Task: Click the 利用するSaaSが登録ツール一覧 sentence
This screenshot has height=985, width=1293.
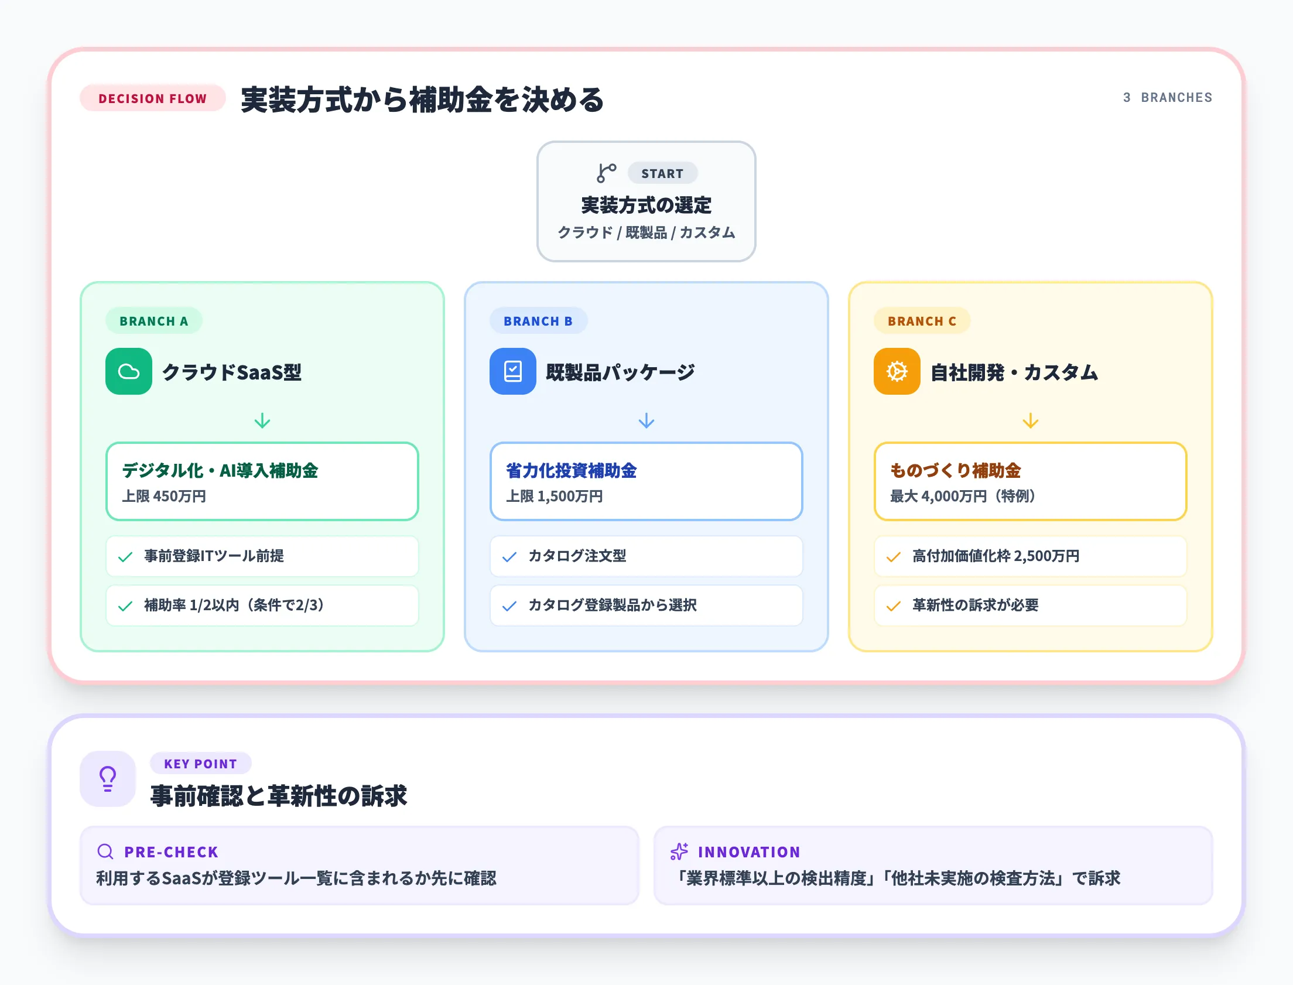Action: (x=296, y=878)
